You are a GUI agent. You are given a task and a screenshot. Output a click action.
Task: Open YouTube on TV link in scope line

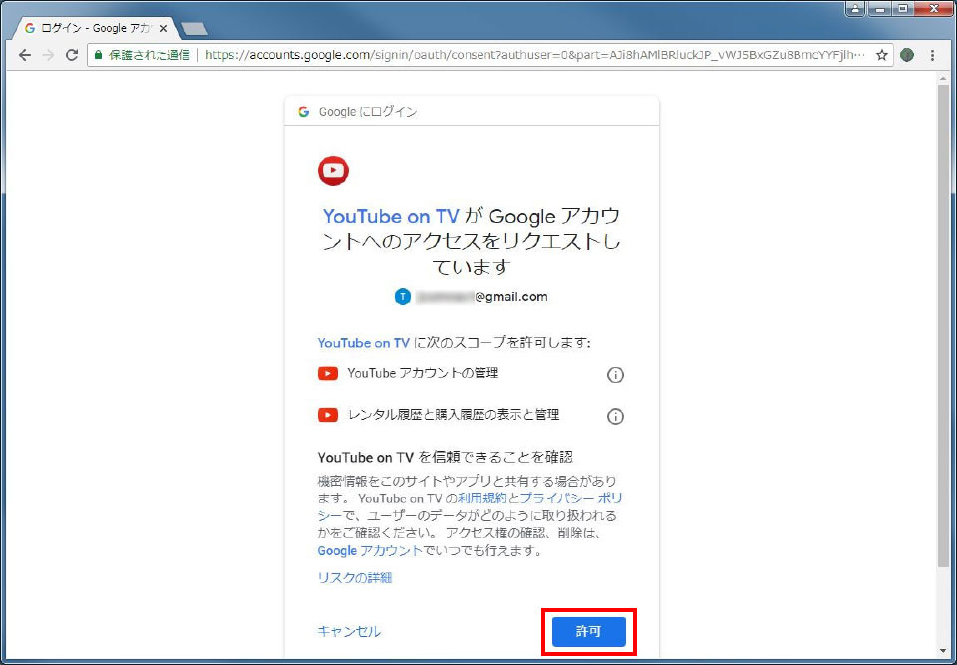coord(363,343)
